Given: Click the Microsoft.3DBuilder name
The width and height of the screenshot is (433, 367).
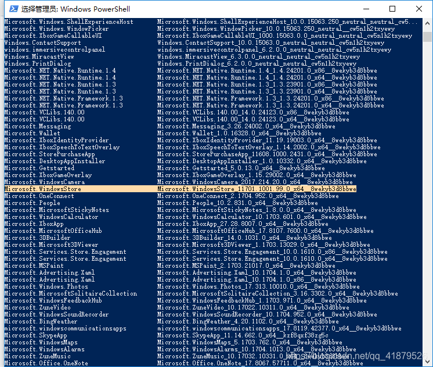Looking at the screenshot, I should (x=38, y=238).
